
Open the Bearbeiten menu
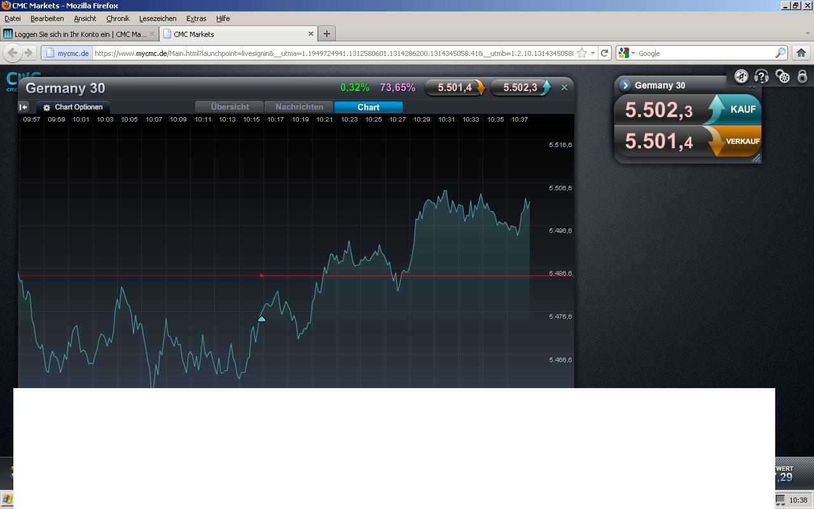[x=47, y=18]
